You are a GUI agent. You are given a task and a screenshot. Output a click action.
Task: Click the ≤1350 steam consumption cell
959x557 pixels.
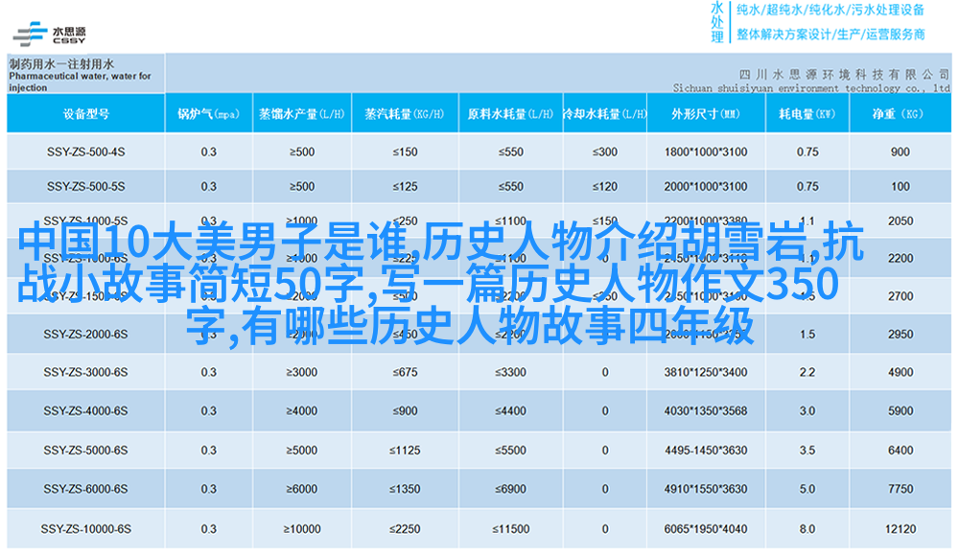[405, 489]
